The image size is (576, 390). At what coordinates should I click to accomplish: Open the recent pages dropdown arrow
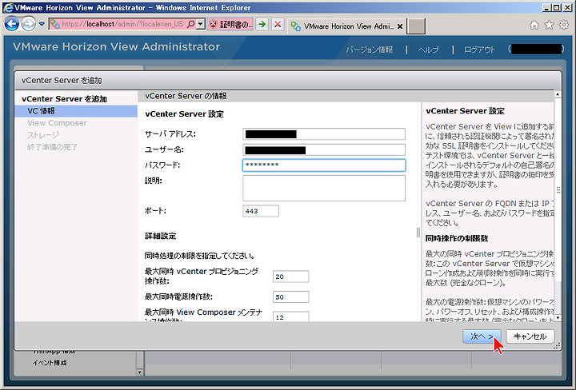point(42,24)
